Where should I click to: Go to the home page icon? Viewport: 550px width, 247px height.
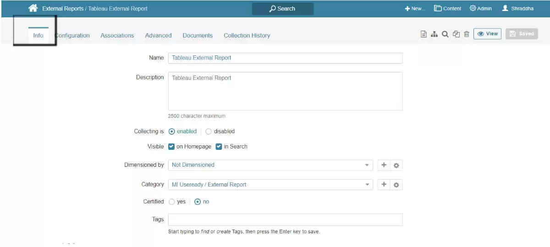33,8
